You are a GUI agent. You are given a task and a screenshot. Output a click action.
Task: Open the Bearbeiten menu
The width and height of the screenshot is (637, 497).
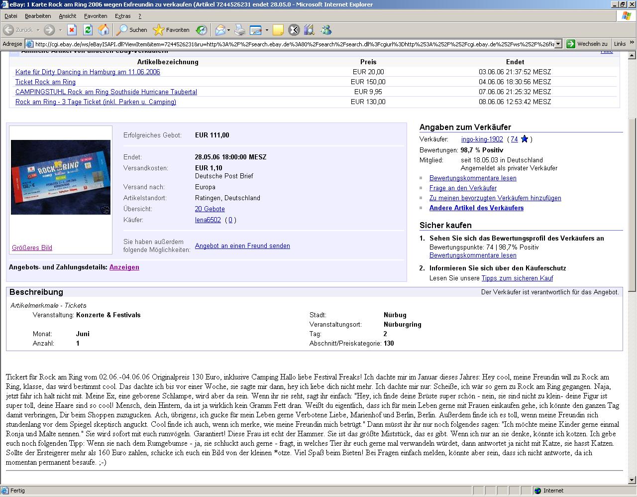click(38, 16)
